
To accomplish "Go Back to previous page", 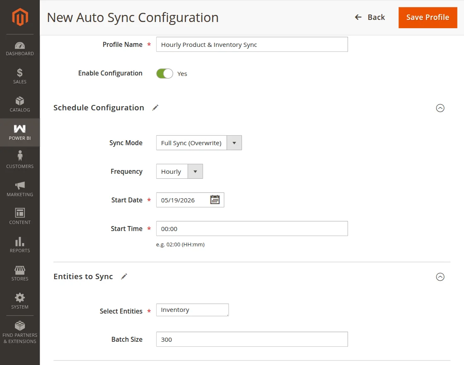I will pyautogui.click(x=370, y=17).
